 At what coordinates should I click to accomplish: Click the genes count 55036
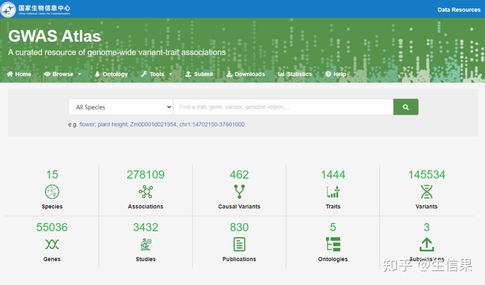[52, 227]
